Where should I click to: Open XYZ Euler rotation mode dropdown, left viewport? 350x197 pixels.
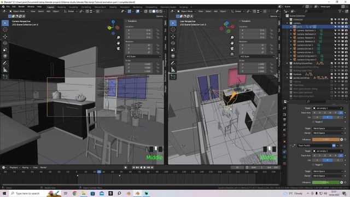tap(143, 56)
